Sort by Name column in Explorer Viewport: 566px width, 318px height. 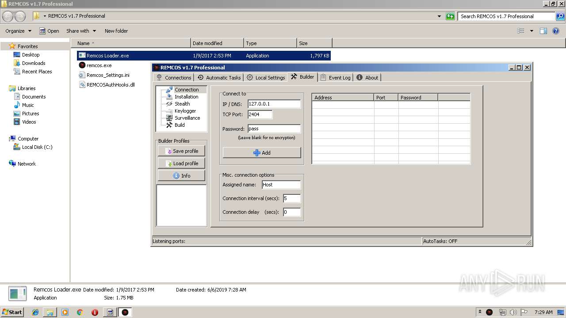point(131,43)
